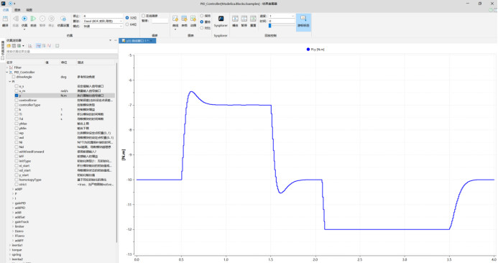Viewport: 498px width, 263px height.
Task: Toggle the 游标标签 cursor label button
Action: tap(303, 22)
